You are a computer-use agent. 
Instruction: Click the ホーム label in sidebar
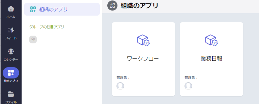(x=11, y=17)
